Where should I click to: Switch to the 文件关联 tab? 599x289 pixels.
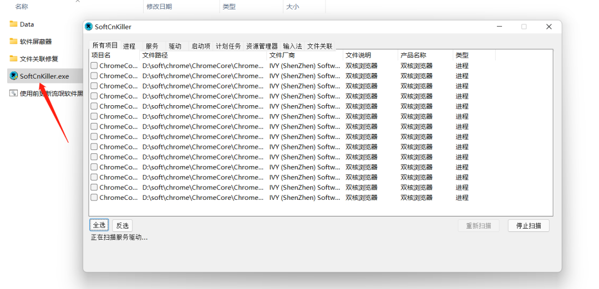pyautogui.click(x=320, y=46)
